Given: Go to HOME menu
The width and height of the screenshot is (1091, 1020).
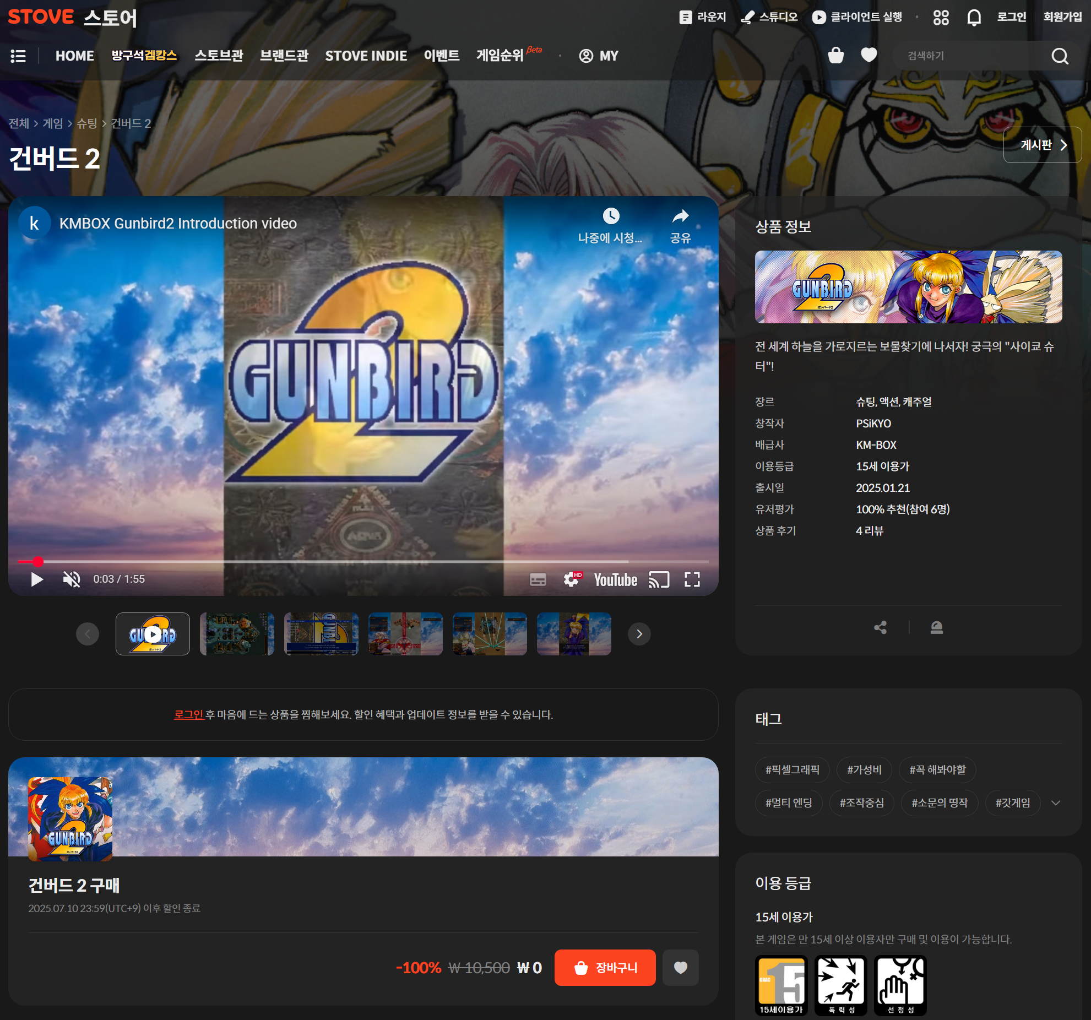Looking at the screenshot, I should 74,56.
